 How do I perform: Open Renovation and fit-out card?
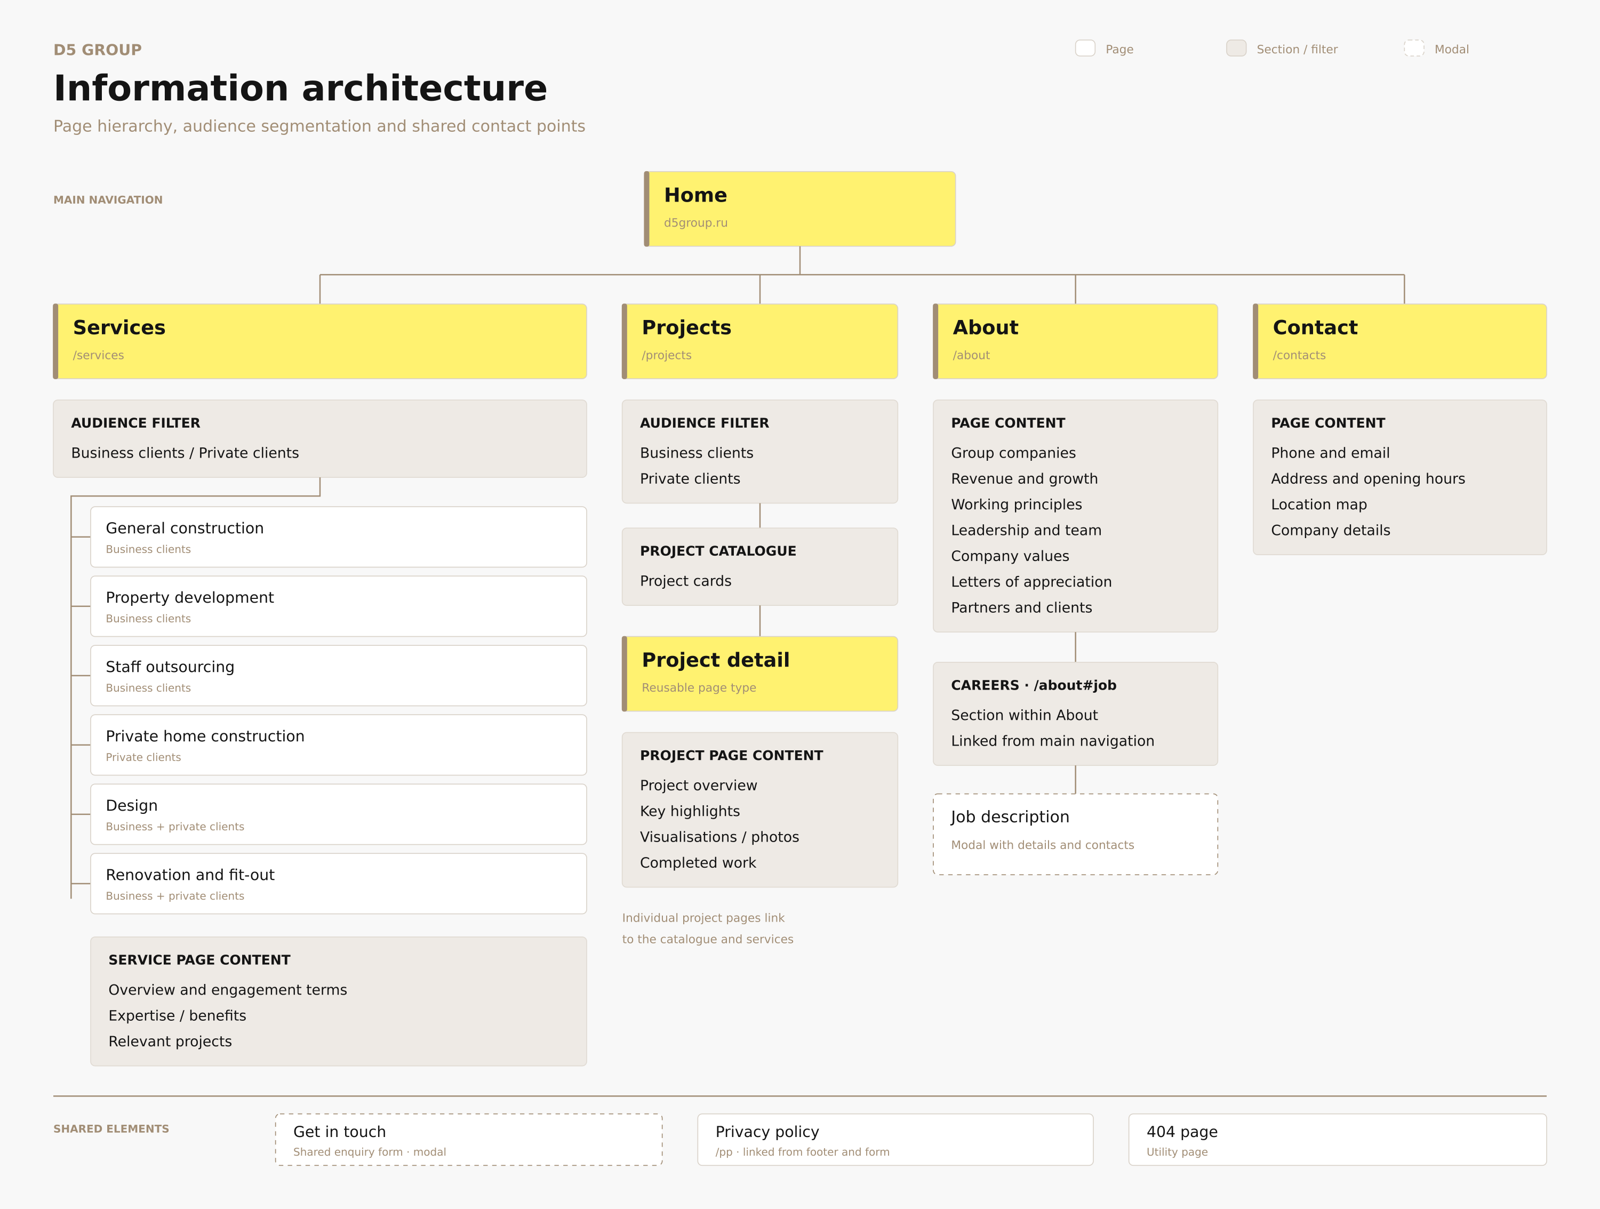pos(339,884)
